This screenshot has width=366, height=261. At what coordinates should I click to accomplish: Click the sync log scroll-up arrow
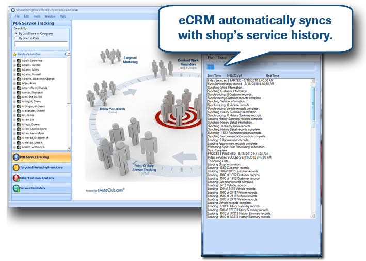313,81
